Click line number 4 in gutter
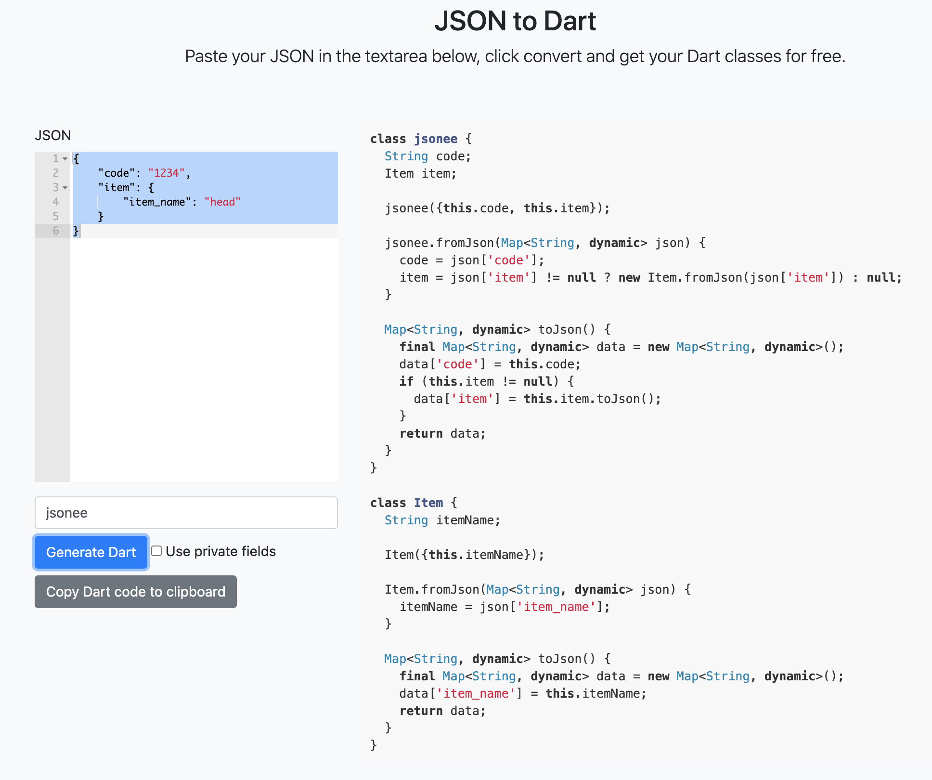This screenshot has height=780, width=932. click(x=56, y=202)
